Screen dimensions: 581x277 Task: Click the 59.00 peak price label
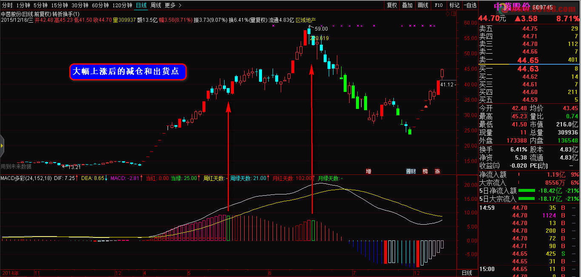321,29
